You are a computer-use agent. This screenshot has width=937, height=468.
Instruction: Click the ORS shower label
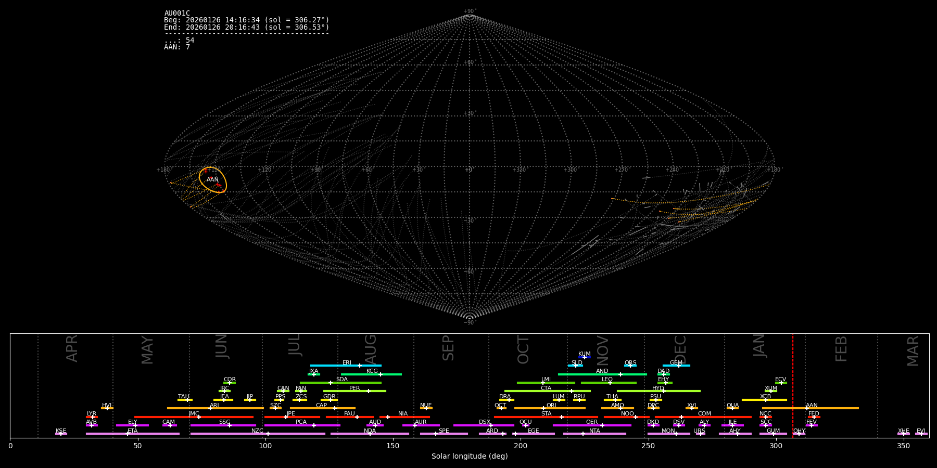pos(630,363)
